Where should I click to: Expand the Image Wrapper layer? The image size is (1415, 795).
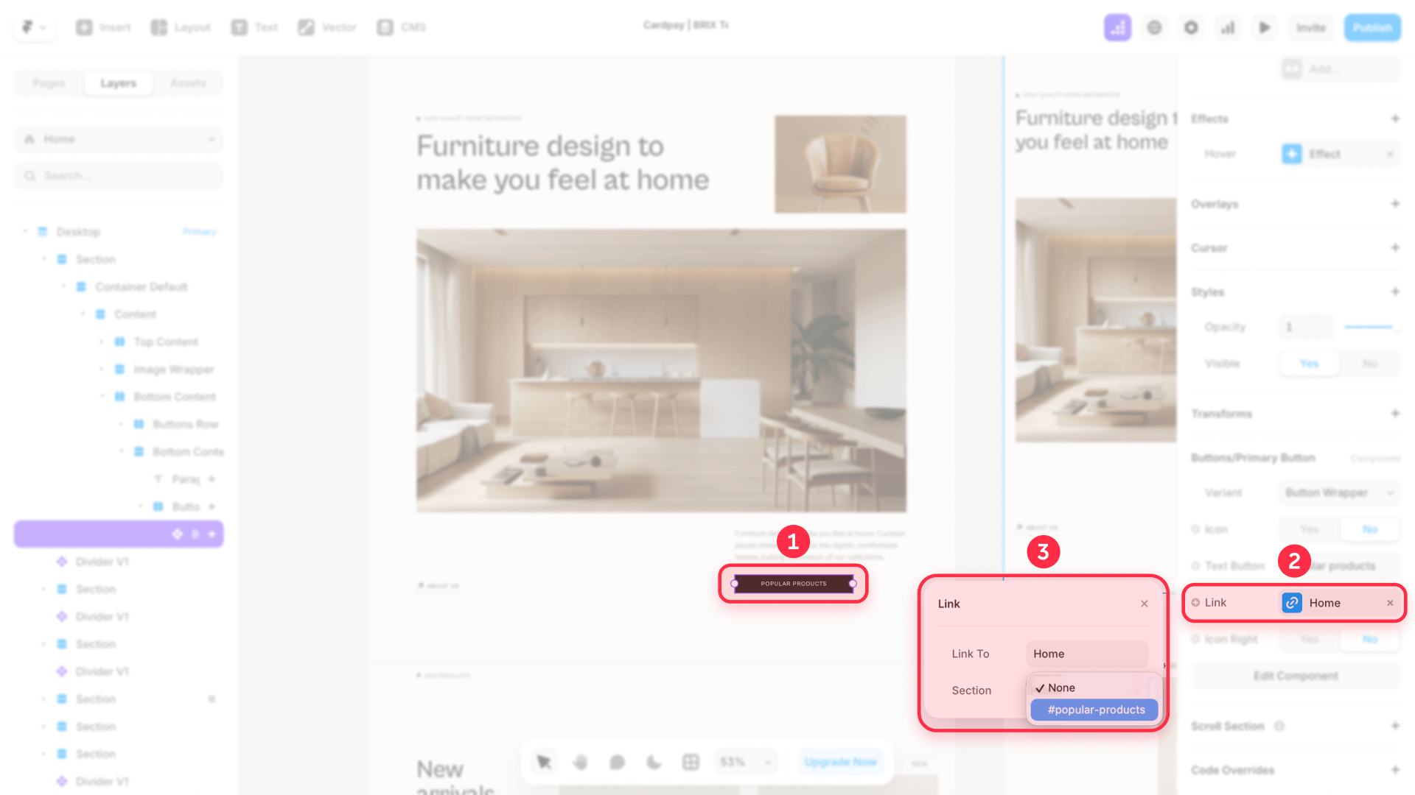tap(102, 369)
